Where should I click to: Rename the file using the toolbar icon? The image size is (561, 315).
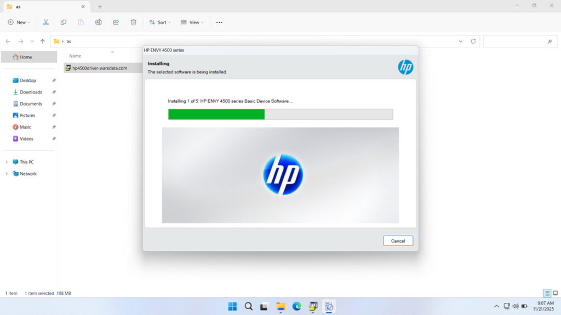pos(99,22)
